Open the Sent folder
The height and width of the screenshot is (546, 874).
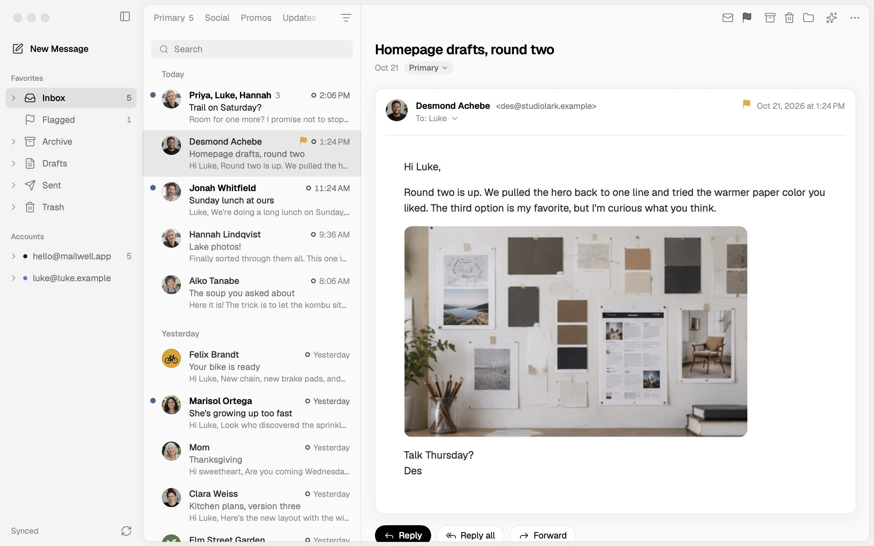pos(71,185)
